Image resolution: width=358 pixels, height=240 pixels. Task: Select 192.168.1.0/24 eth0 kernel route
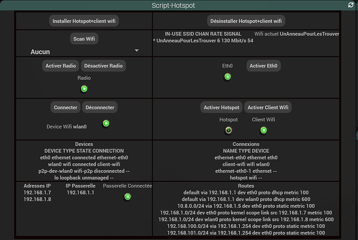click(x=246, y=213)
